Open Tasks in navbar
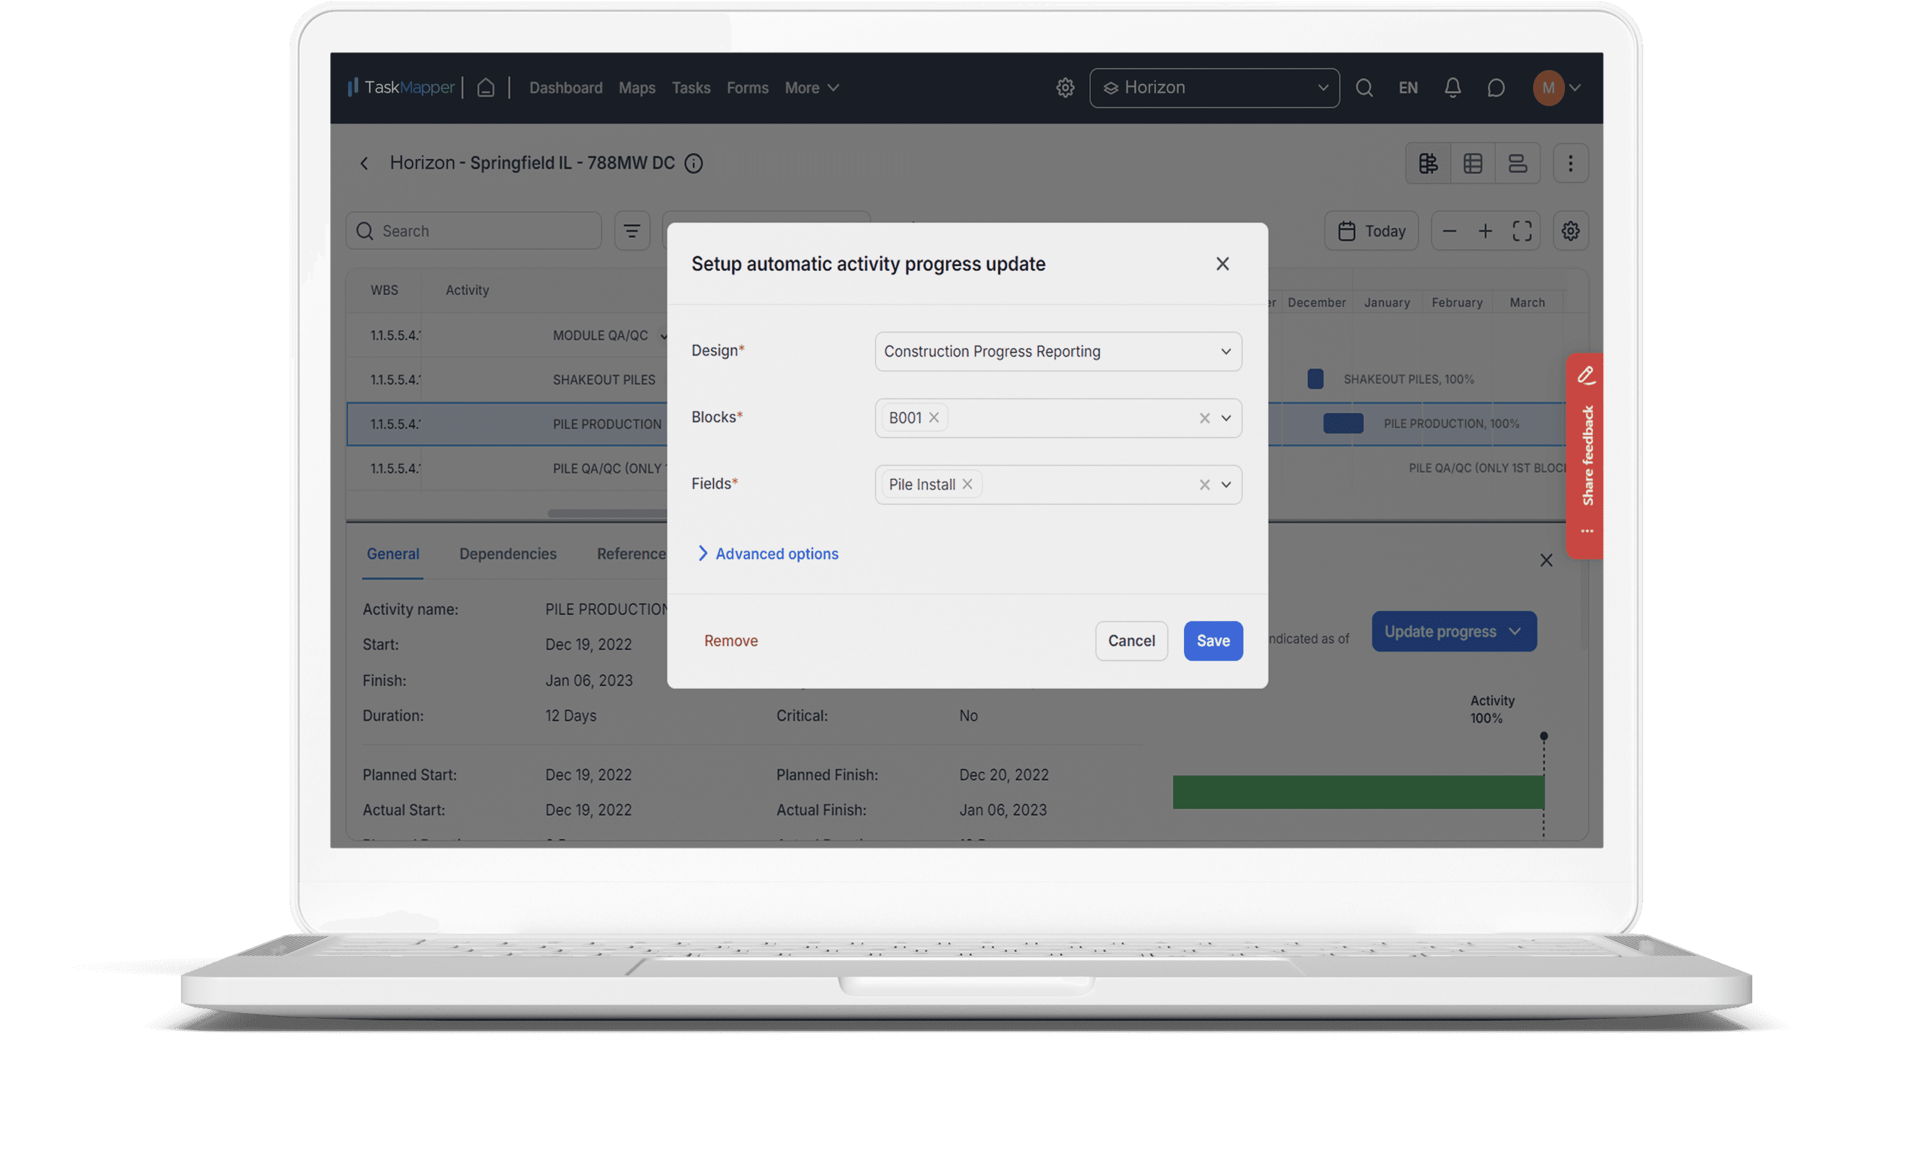 click(690, 87)
